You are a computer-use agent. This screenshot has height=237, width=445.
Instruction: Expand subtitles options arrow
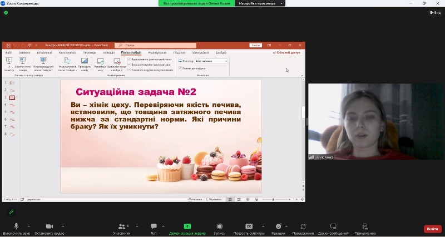263,226
